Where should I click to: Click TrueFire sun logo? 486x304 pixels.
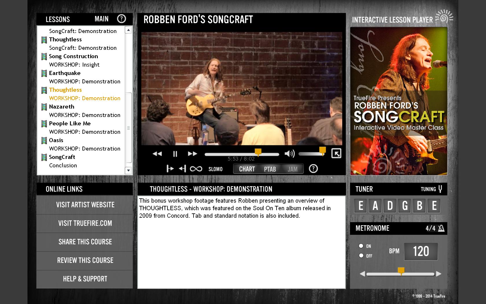(444, 16)
